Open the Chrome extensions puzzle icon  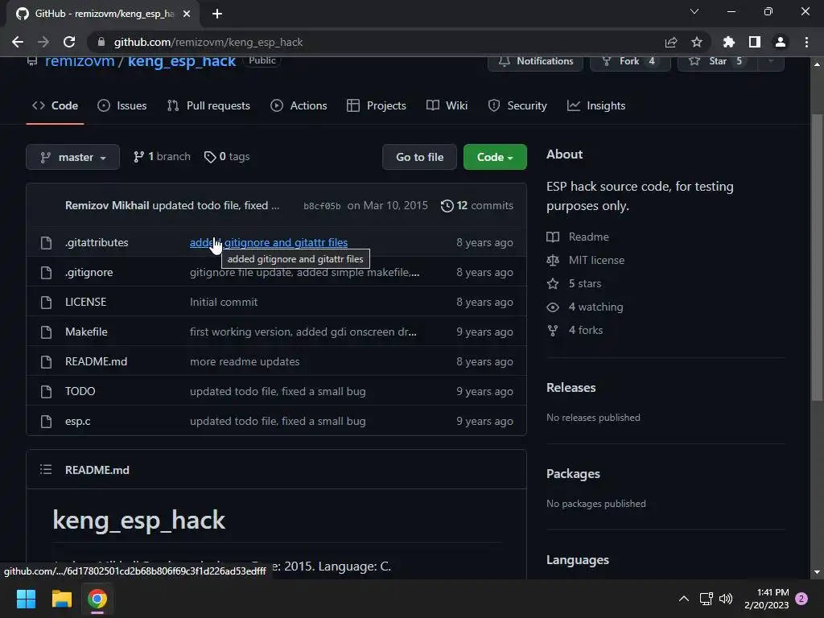pos(728,42)
